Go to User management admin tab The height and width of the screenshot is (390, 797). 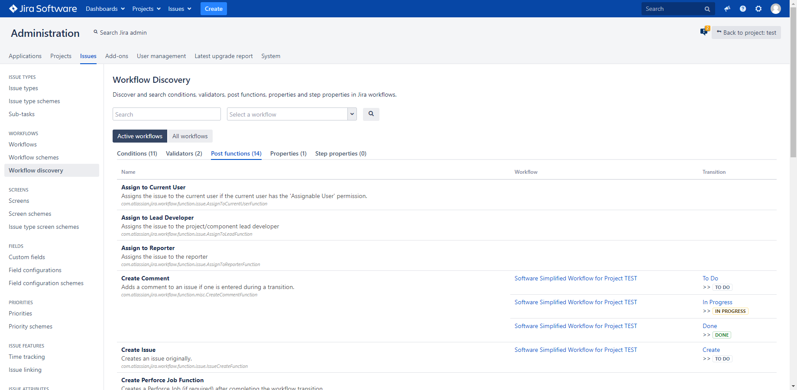pyautogui.click(x=161, y=56)
